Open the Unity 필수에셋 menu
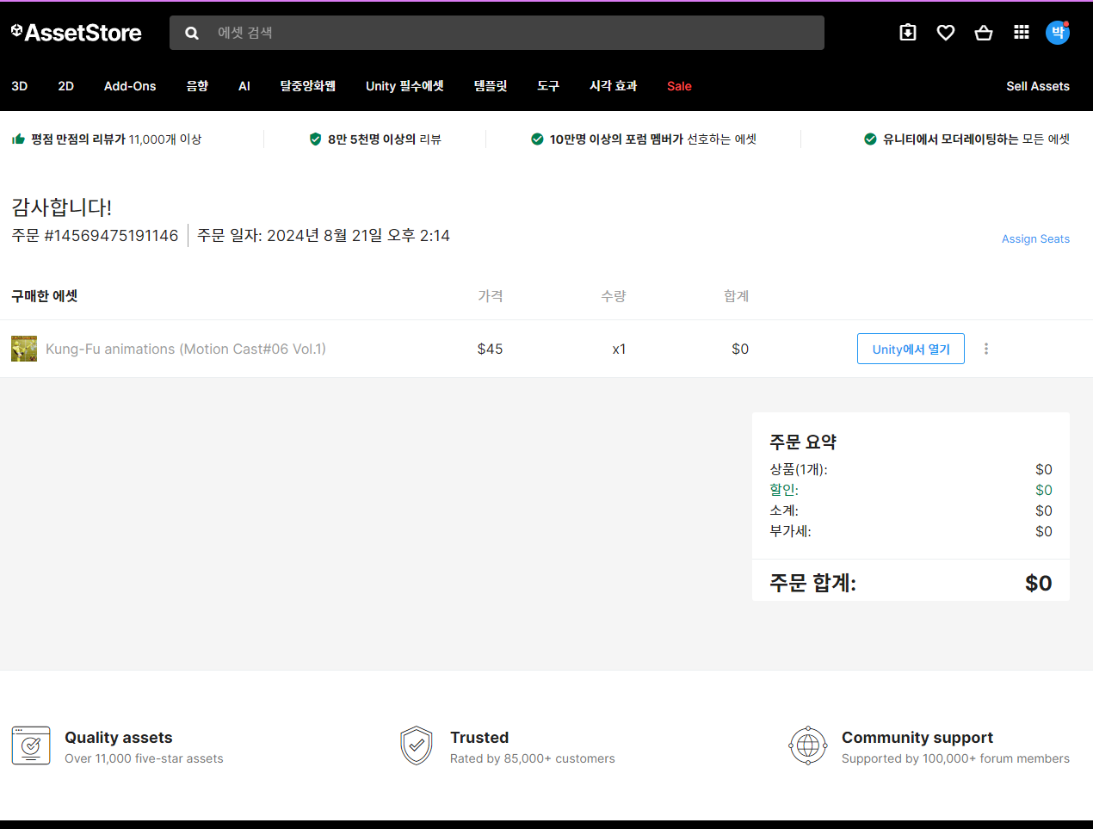The height and width of the screenshot is (829, 1093). coord(404,86)
